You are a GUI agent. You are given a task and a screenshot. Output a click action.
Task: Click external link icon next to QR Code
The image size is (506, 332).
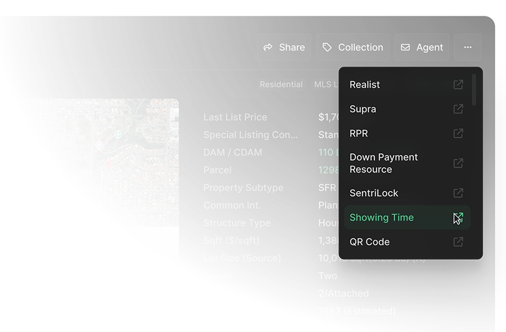tap(458, 242)
